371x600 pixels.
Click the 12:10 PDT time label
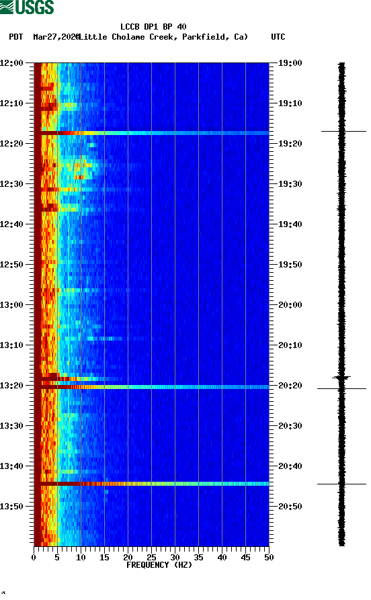pos(11,103)
